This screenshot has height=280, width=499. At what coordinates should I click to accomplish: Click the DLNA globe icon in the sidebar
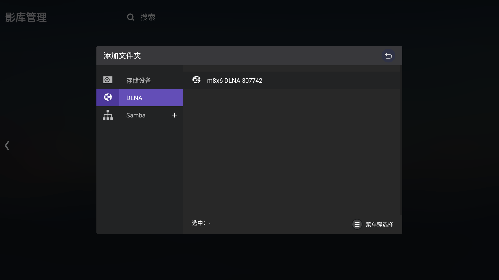point(108,97)
